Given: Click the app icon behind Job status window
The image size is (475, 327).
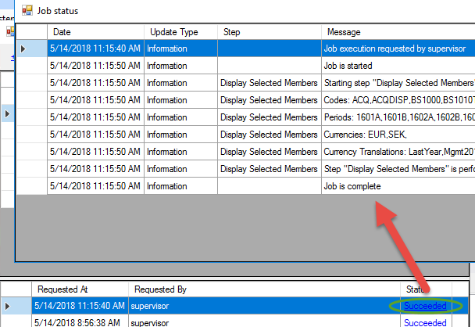Looking at the screenshot, I should (10, 31).
